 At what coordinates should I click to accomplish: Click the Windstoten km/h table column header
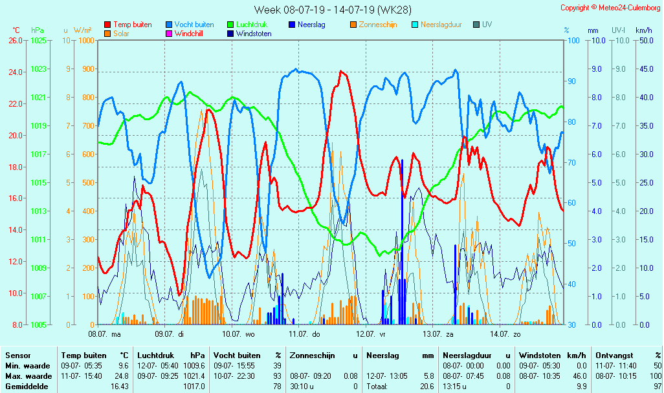[x=553, y=356]
